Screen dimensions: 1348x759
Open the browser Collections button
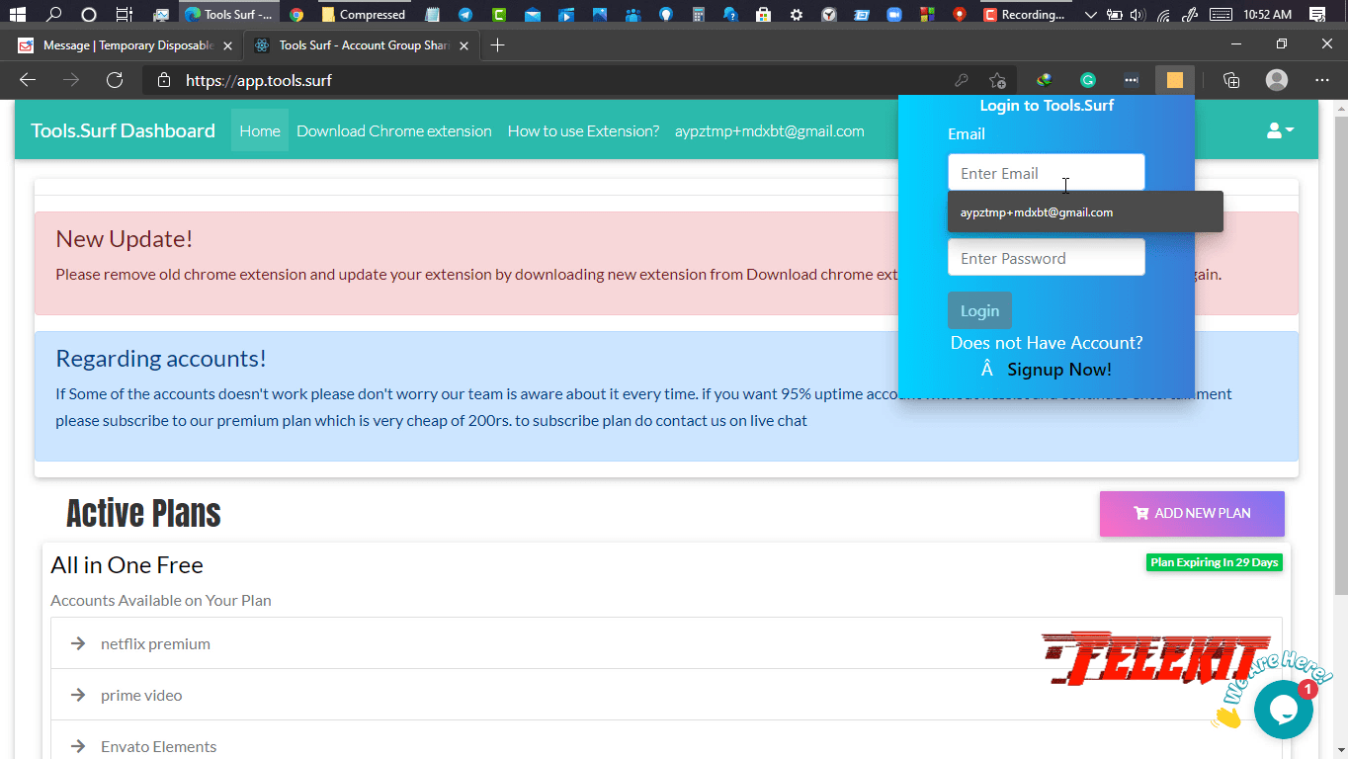[1231, 80]
